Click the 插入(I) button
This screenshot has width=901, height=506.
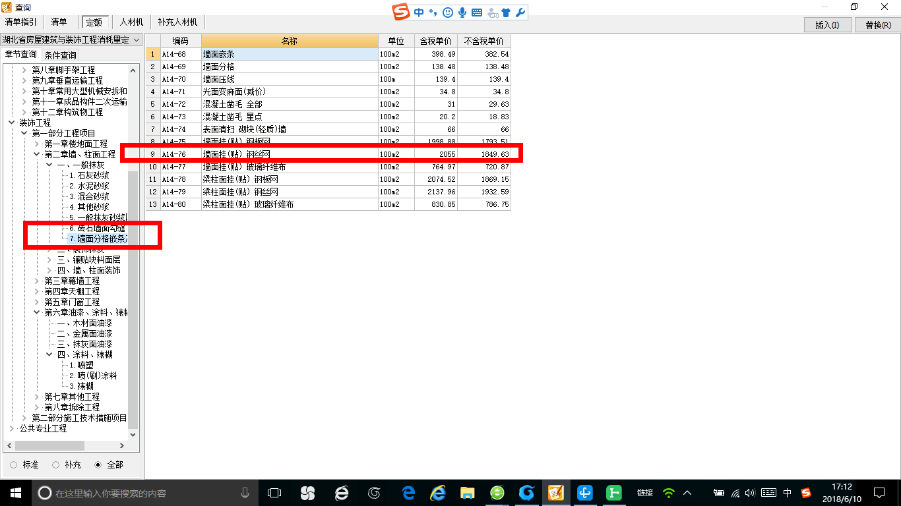tap(827, 25)
